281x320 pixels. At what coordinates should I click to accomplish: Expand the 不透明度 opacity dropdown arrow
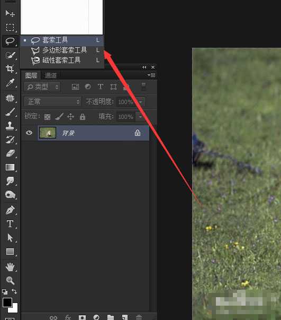click(141, 102)
